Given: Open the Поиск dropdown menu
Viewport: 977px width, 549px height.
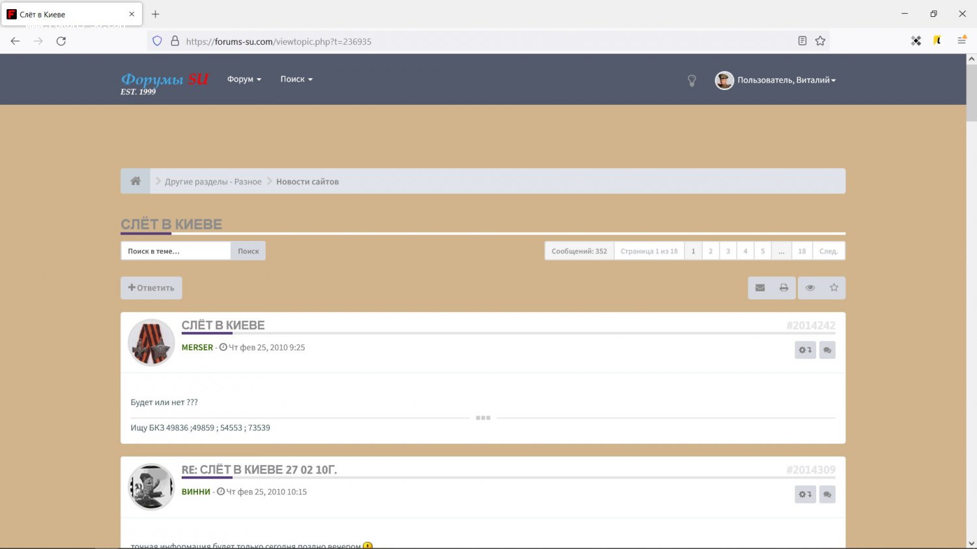Looking at the screenshot, I should click(x=296, y=79).
